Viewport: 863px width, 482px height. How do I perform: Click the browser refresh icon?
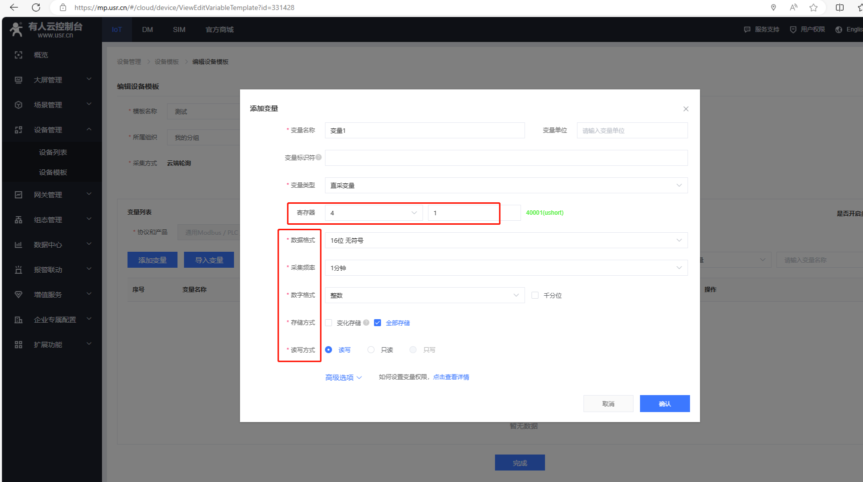(x=36, y=7)
